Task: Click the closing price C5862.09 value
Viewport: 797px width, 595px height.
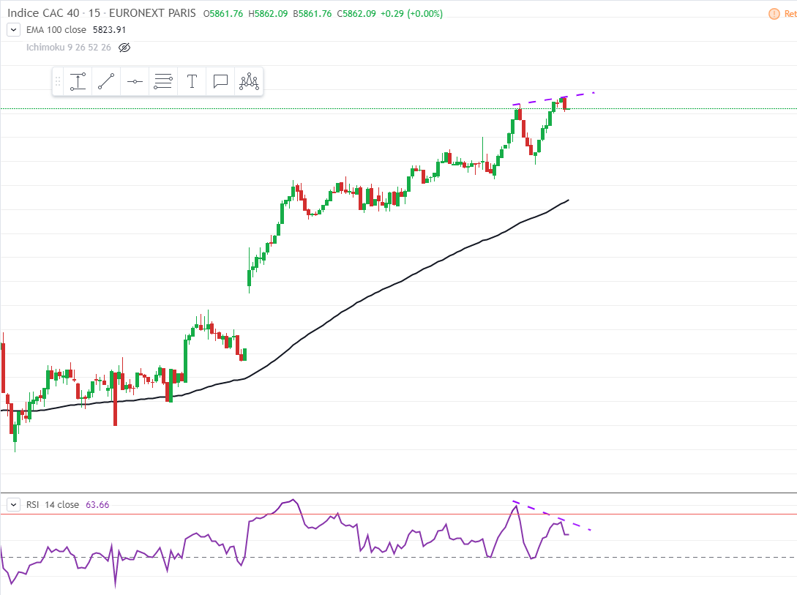Action: coord(356,14)
